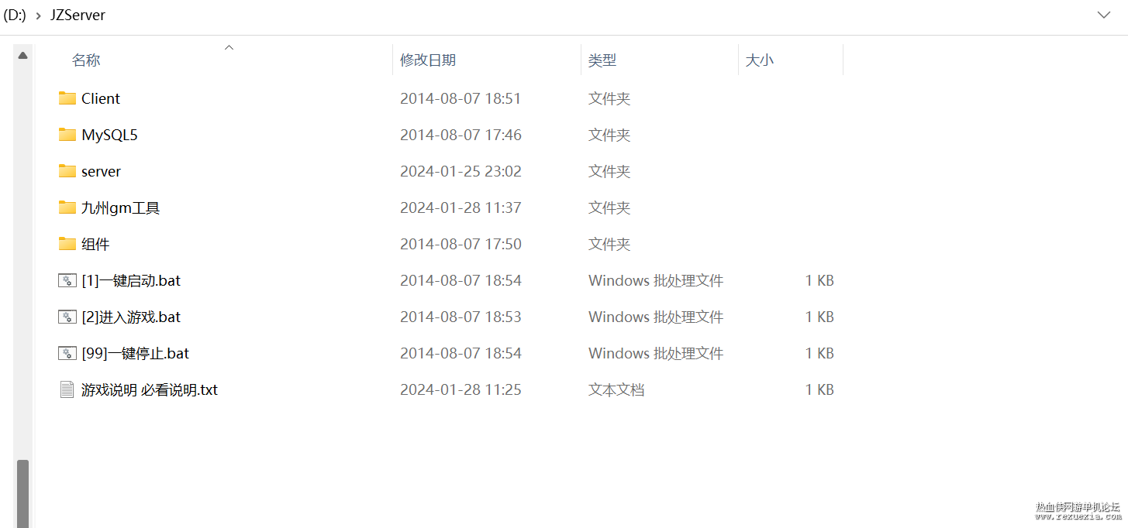1128x528 pixels.
Task: Click the Windows 批处理文件 type of [2]进入游戏.bat
Action: click(656, 317)
